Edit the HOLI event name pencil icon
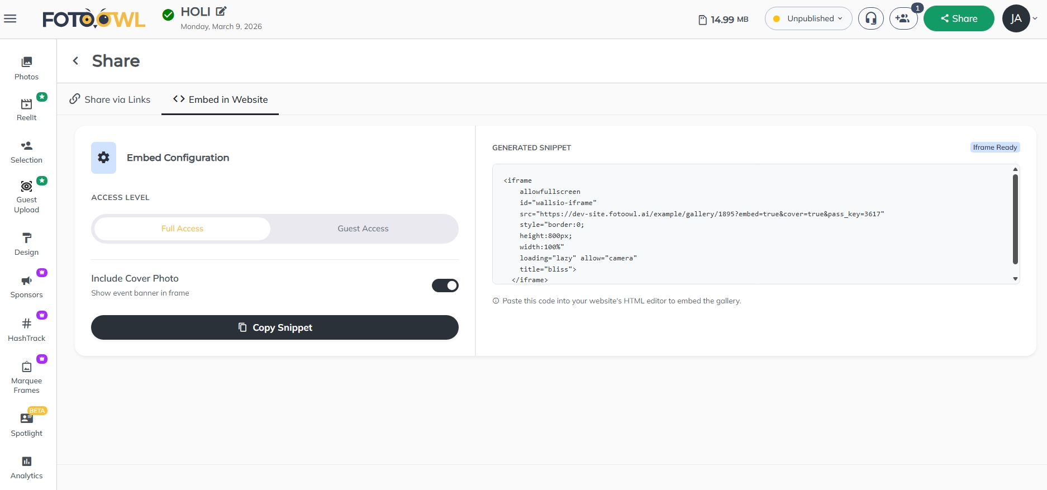The width and height of the screenshot is (1047, 490). (221, 11)
